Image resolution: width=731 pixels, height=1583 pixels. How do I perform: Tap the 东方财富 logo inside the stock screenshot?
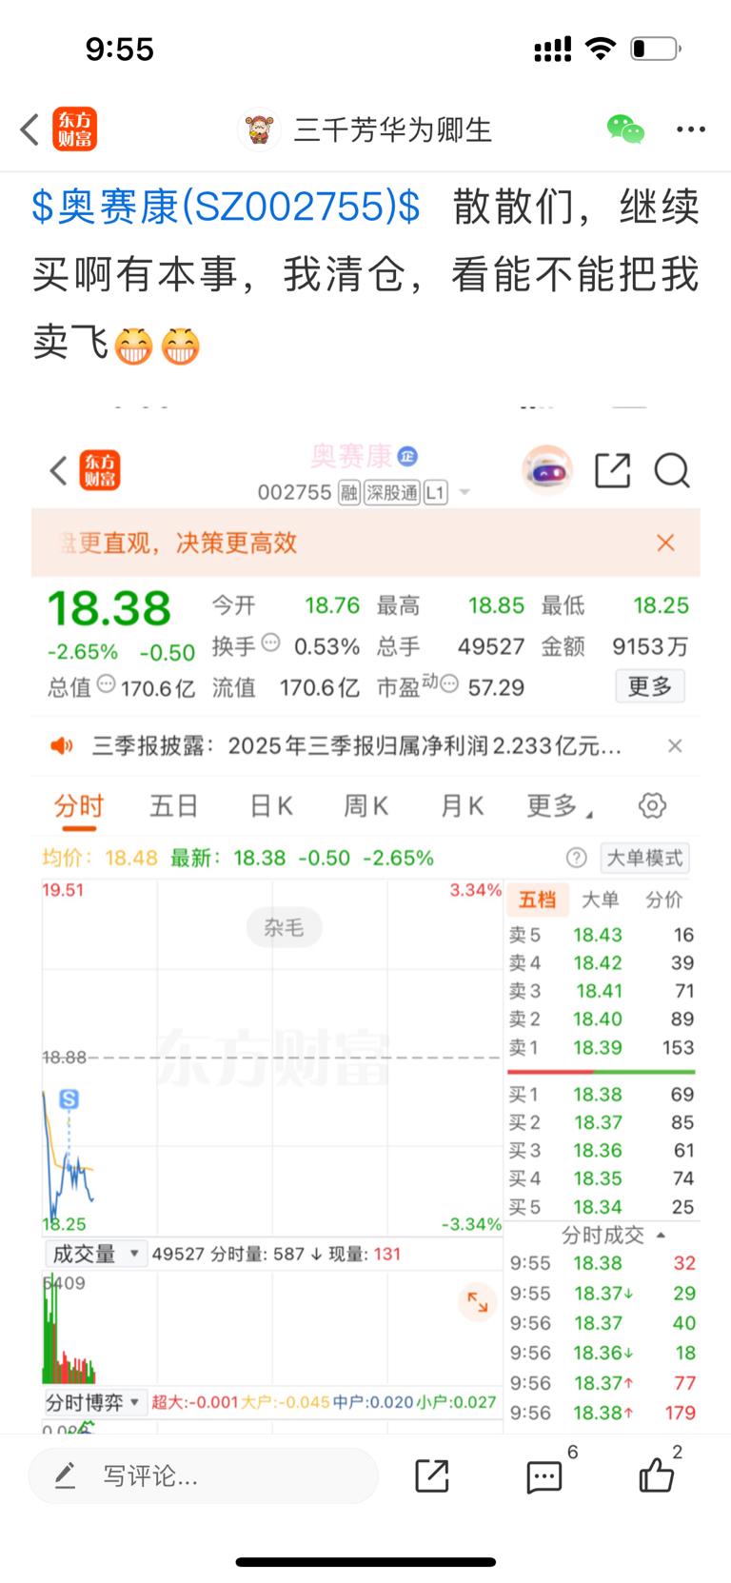point(100,470)
